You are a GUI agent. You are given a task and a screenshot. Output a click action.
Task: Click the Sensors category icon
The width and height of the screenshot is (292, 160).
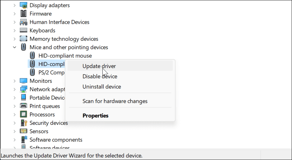[x=23, y=131]
